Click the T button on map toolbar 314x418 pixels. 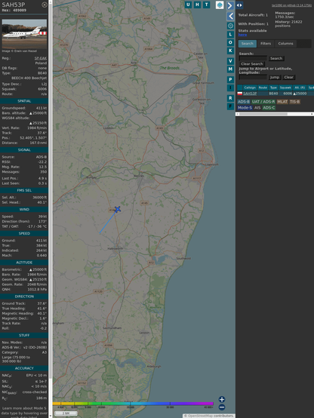(206, 5)
